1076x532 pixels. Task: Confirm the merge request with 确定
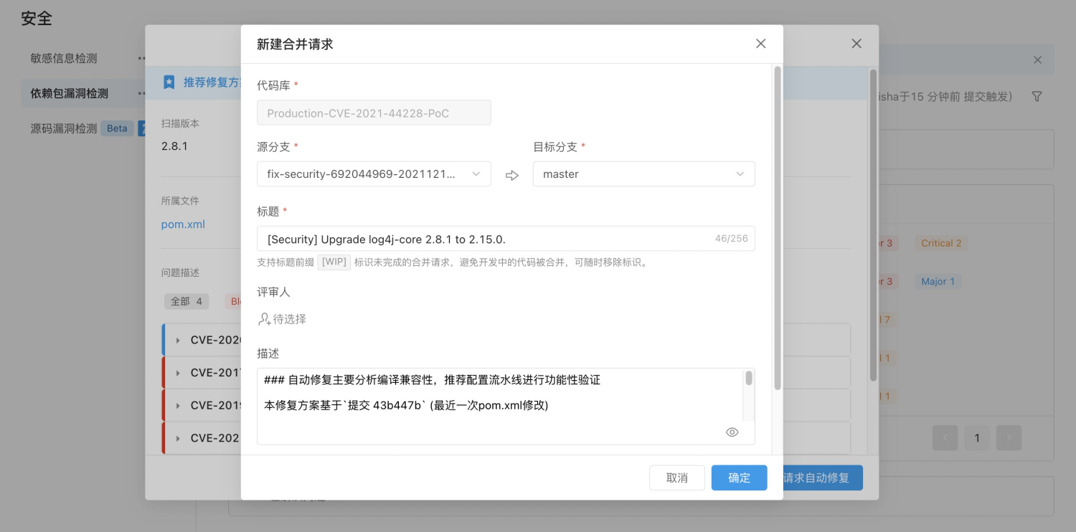click(x=739, y=478)
